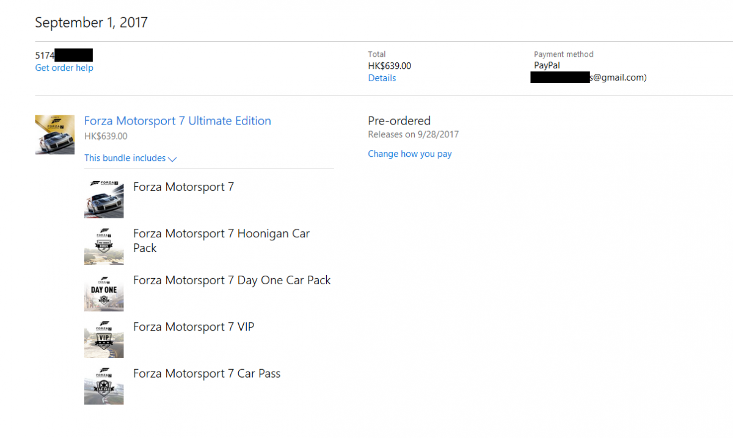Open the Forza Motorsport 7 Ultimate Edition link

tap(177, 121)
